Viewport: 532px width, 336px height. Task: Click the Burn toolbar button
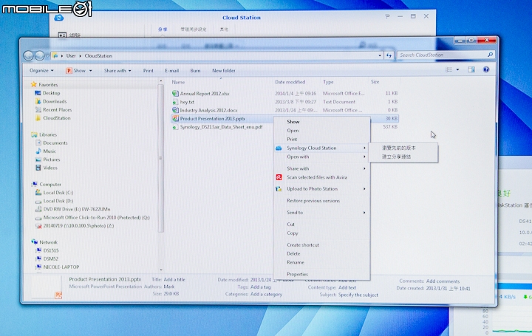(x=195, y=70)
